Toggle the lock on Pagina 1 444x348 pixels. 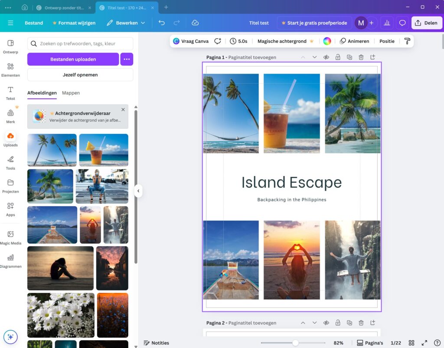pos(338,57)
